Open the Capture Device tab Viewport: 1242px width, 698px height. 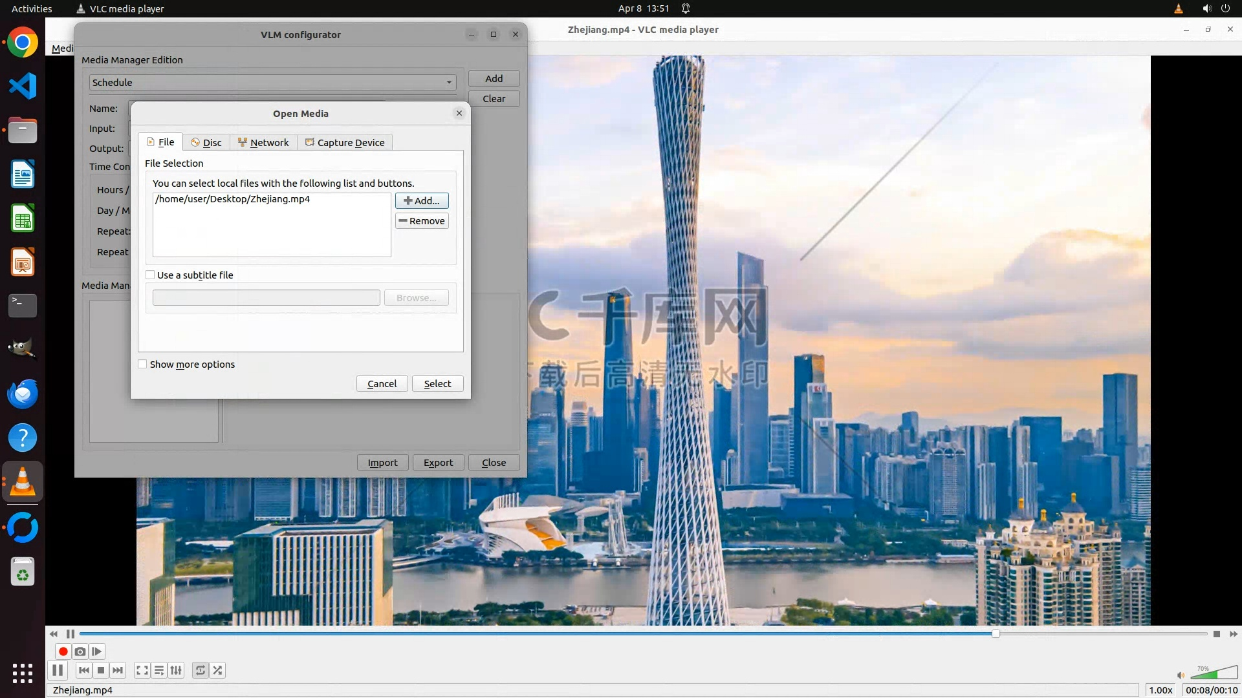click(x=345, y=142)
